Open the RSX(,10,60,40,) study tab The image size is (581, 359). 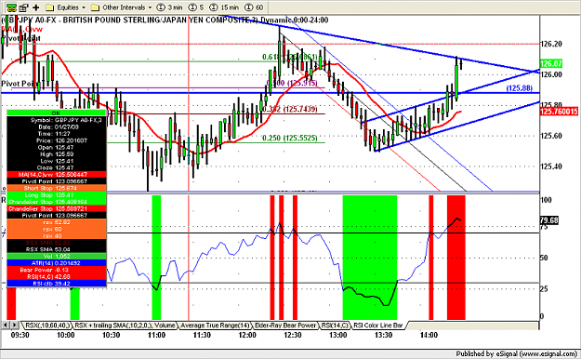[x=46, y=326]
